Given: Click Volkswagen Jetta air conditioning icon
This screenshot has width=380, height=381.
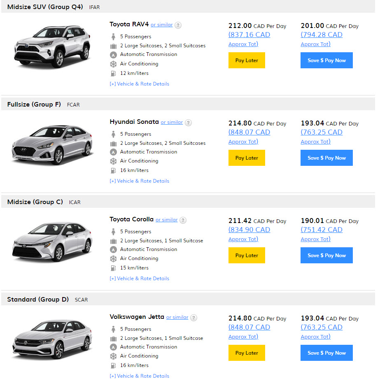Looking at the screenshot, I should tap(113, 356).
